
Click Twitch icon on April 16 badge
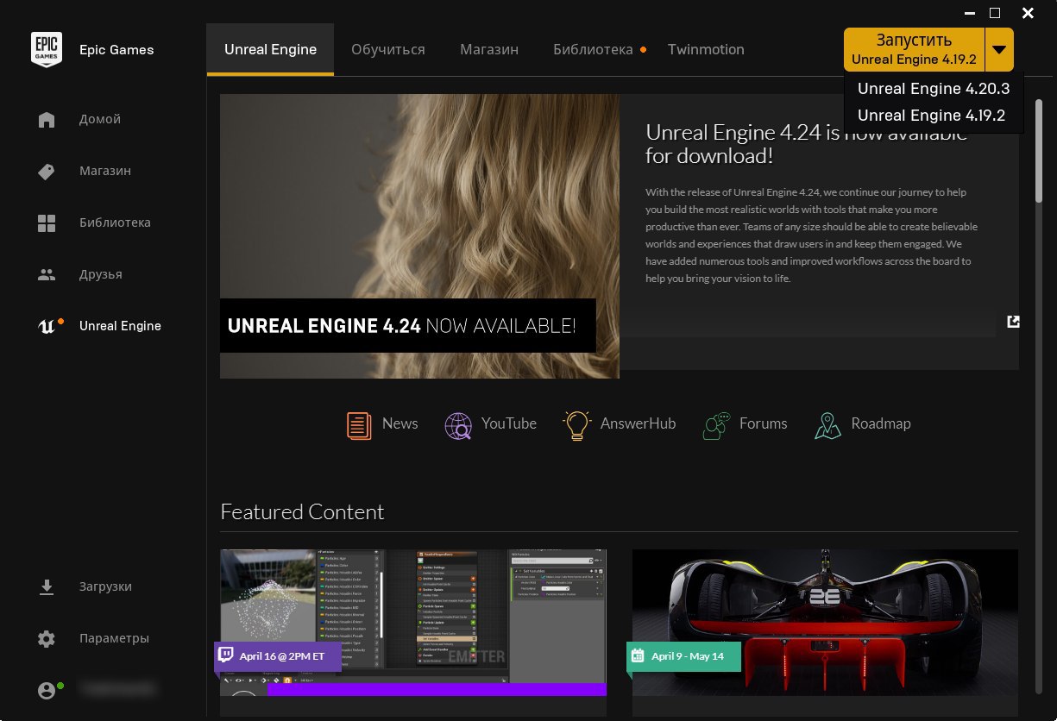(226, 656)
